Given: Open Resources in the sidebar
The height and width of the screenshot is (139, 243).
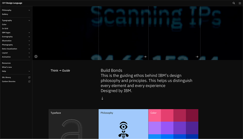Looking at the screenshot, I should [x=6, y=63].
